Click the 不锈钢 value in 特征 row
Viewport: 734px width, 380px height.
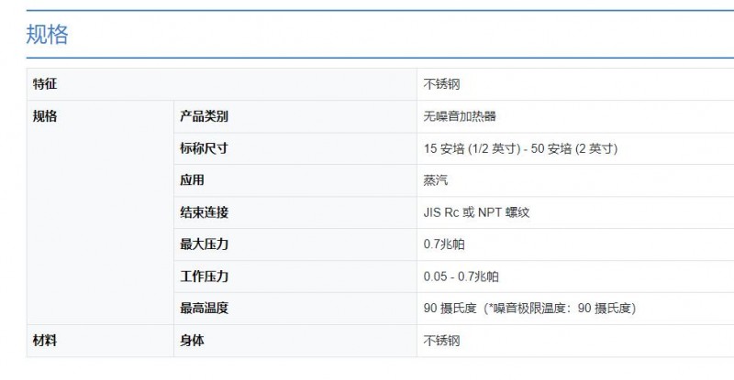441,84
